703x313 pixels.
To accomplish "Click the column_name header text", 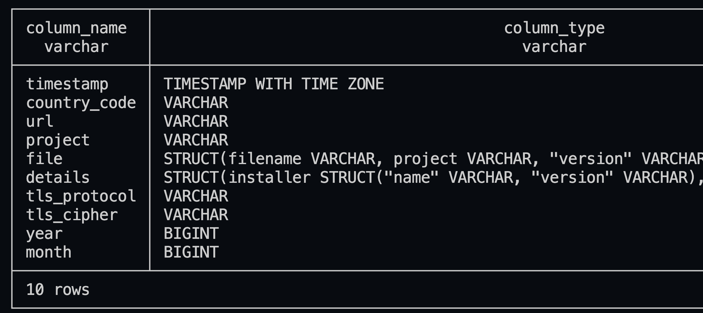I will (76, 28).
